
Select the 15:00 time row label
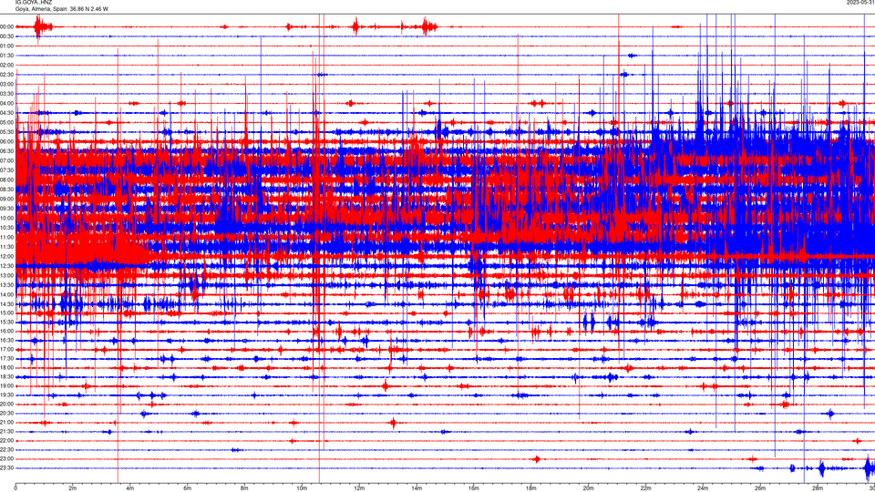click(x=6, y=313)
